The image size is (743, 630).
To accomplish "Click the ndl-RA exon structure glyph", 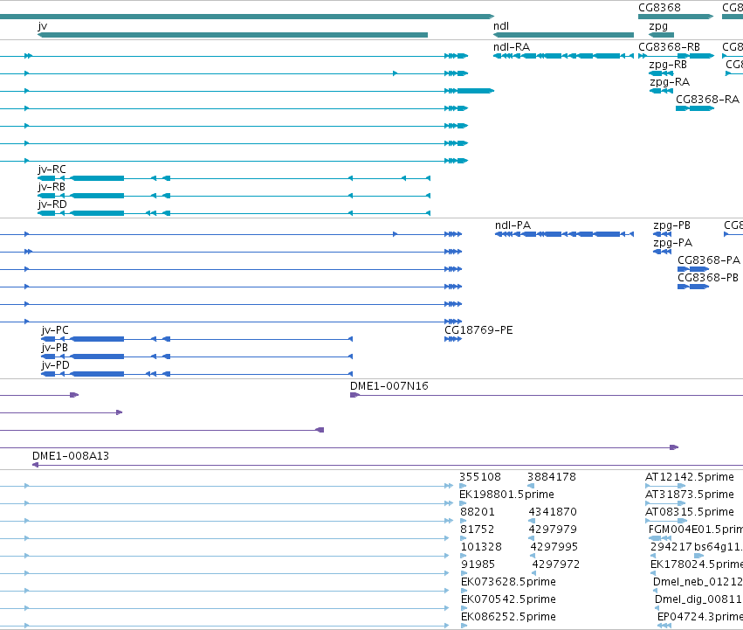I will point(563,56).
